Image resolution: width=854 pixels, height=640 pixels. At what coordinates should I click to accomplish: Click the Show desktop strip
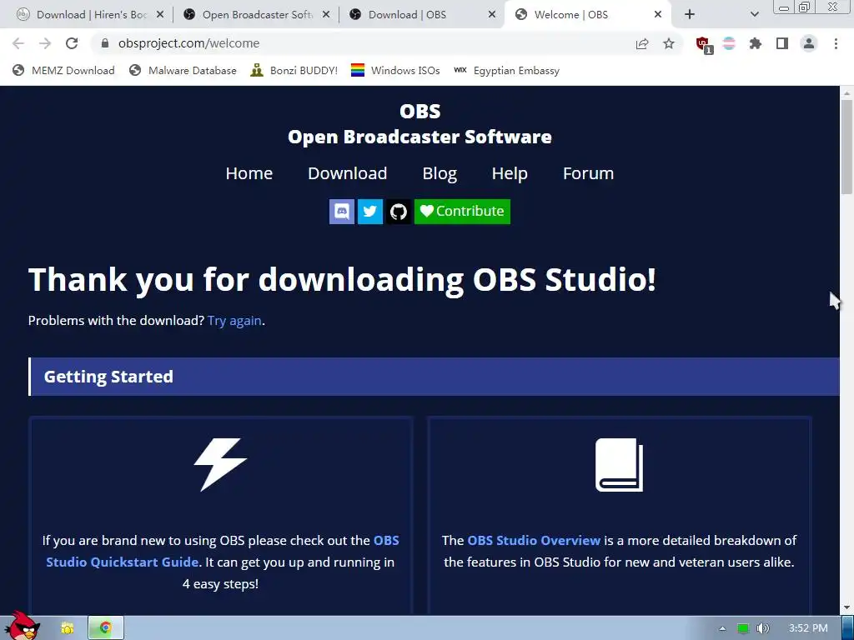[x=848, y=628]
